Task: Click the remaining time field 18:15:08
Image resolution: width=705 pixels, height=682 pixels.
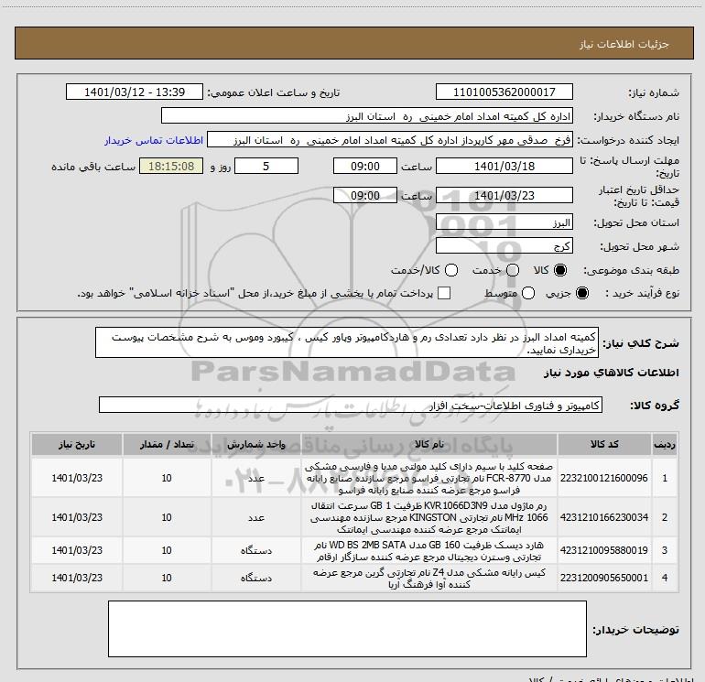Action: tap(171, 167)
